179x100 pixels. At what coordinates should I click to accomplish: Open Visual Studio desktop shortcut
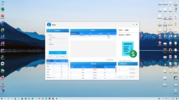[3, 44]
